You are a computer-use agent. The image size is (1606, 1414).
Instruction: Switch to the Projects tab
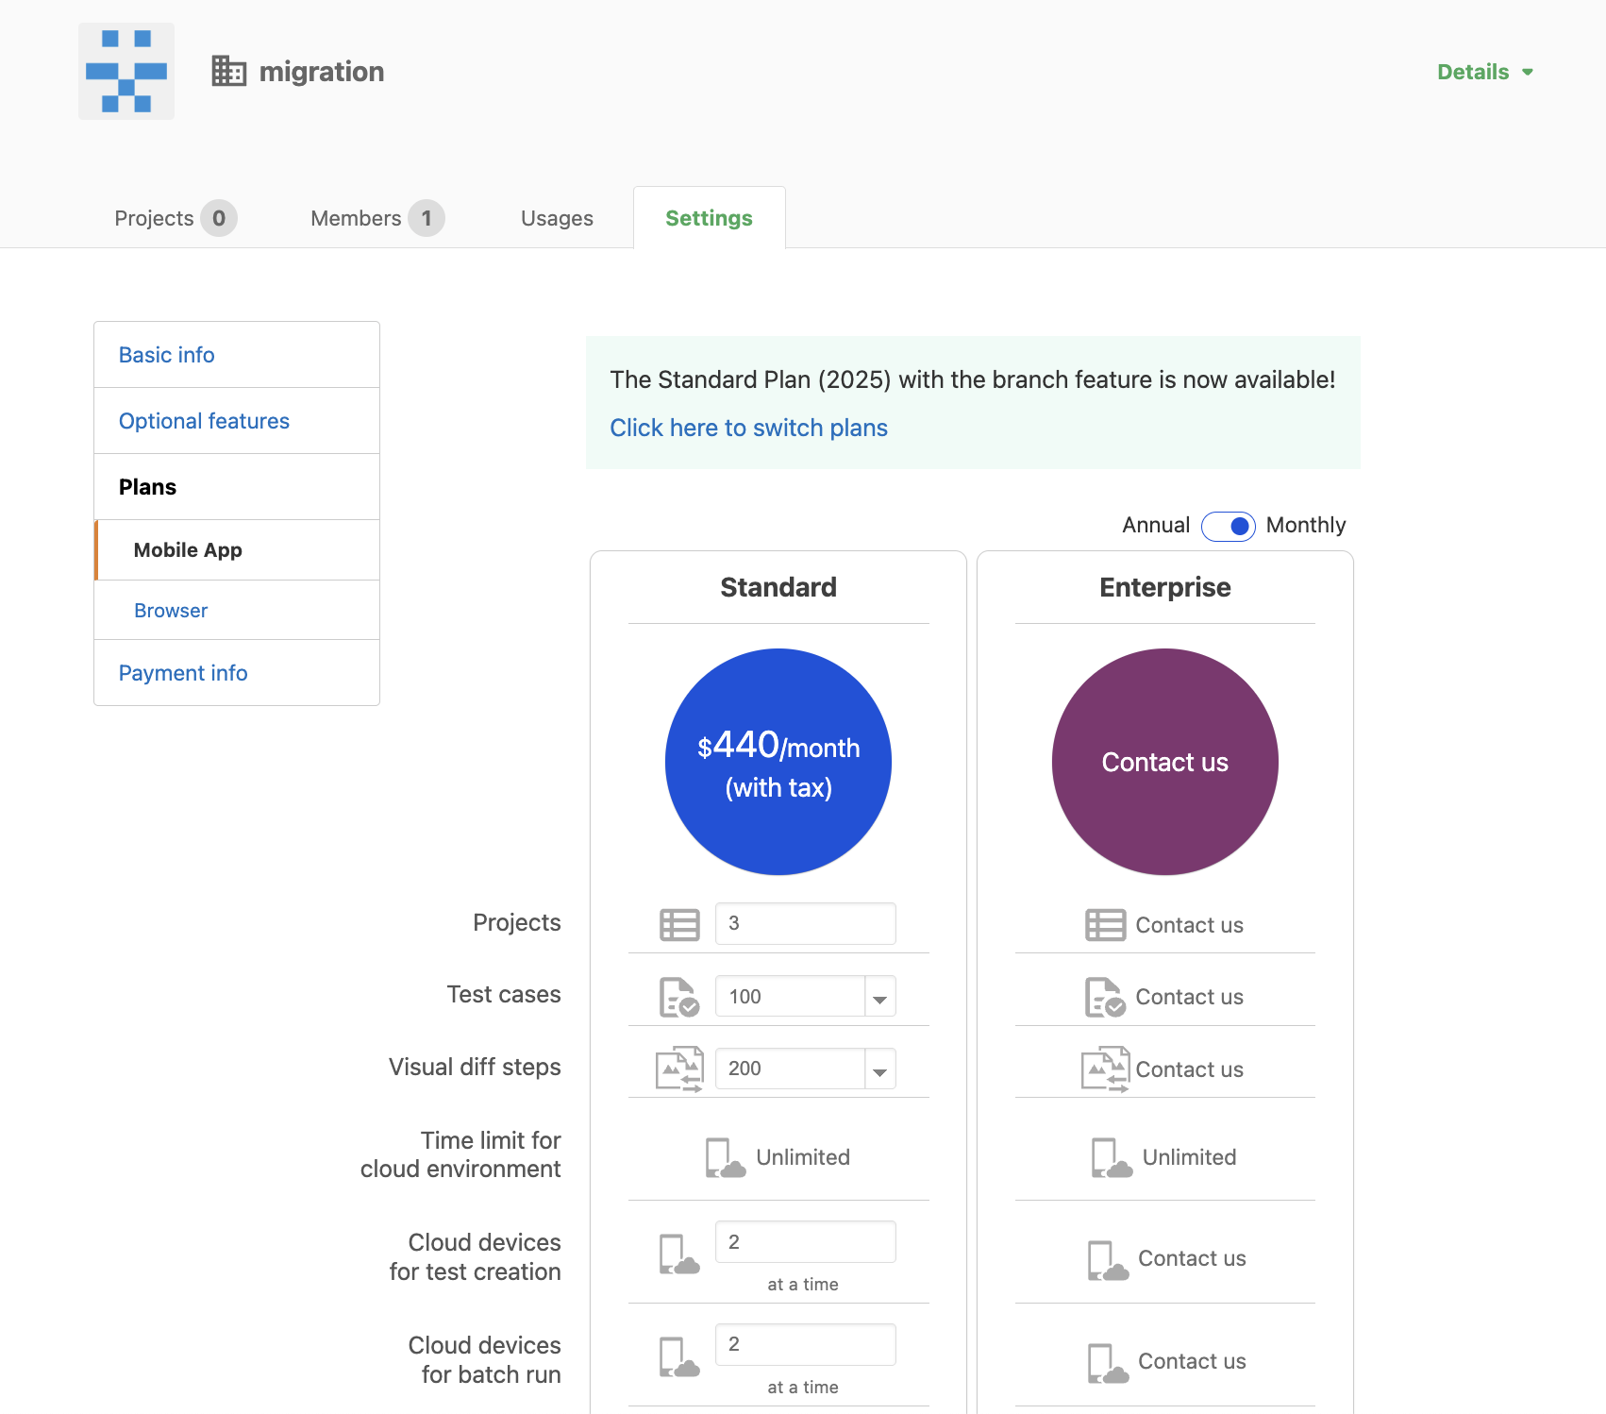(x=175, y=218)
